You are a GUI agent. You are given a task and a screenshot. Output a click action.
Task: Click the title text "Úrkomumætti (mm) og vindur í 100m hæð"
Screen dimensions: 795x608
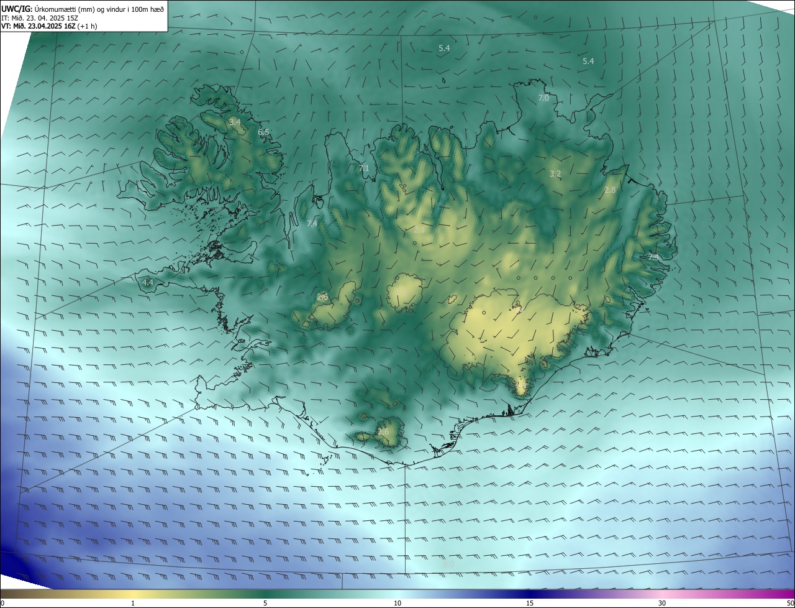(x=99, y=9)
